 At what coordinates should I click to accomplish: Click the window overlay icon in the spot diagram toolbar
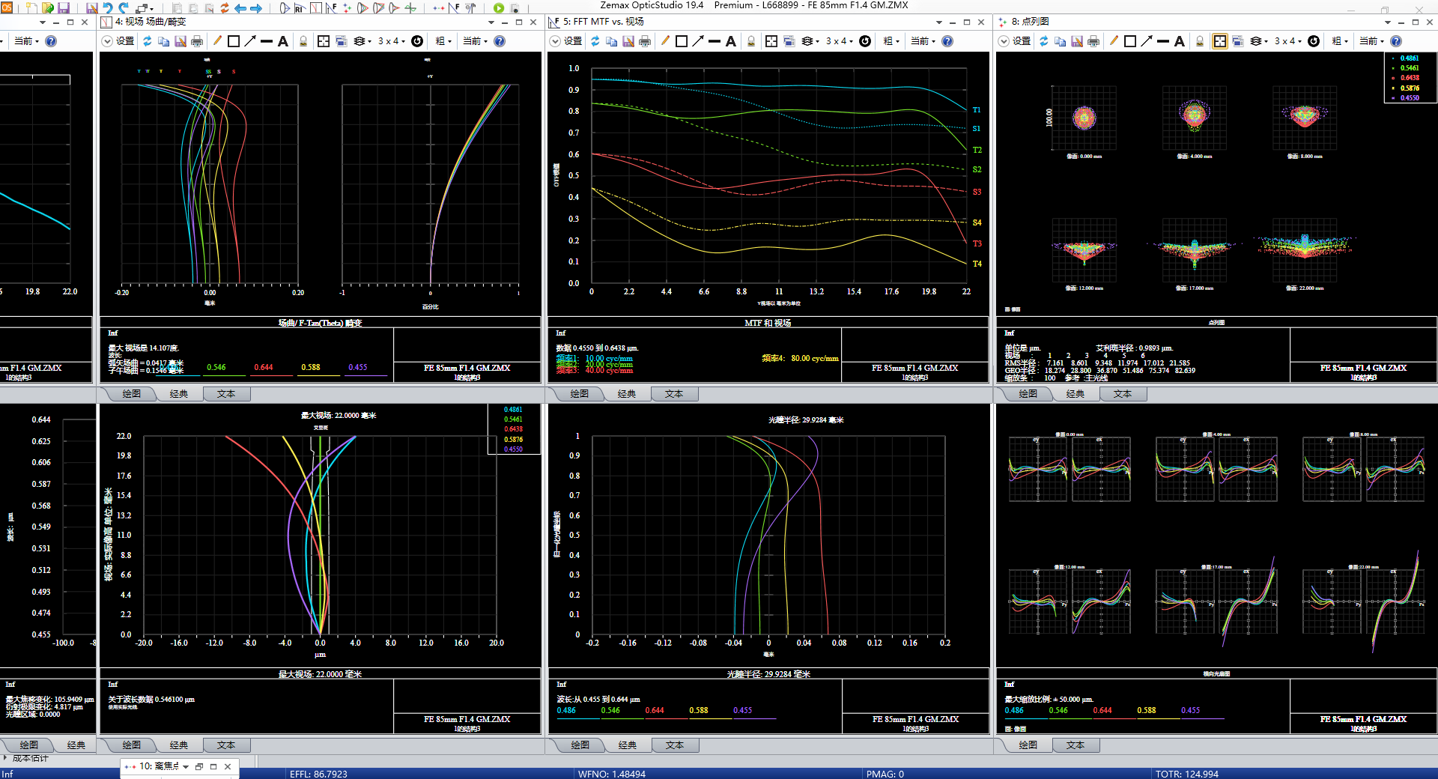click(1237, 41)
